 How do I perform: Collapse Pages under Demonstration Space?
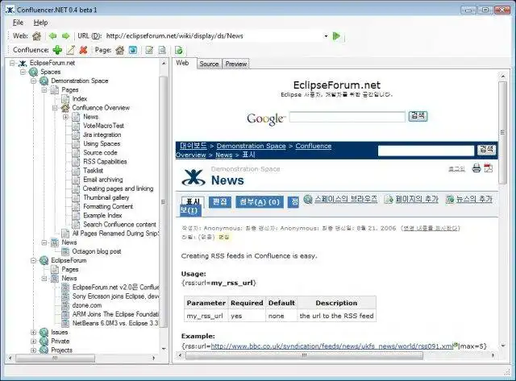[44, 89]
